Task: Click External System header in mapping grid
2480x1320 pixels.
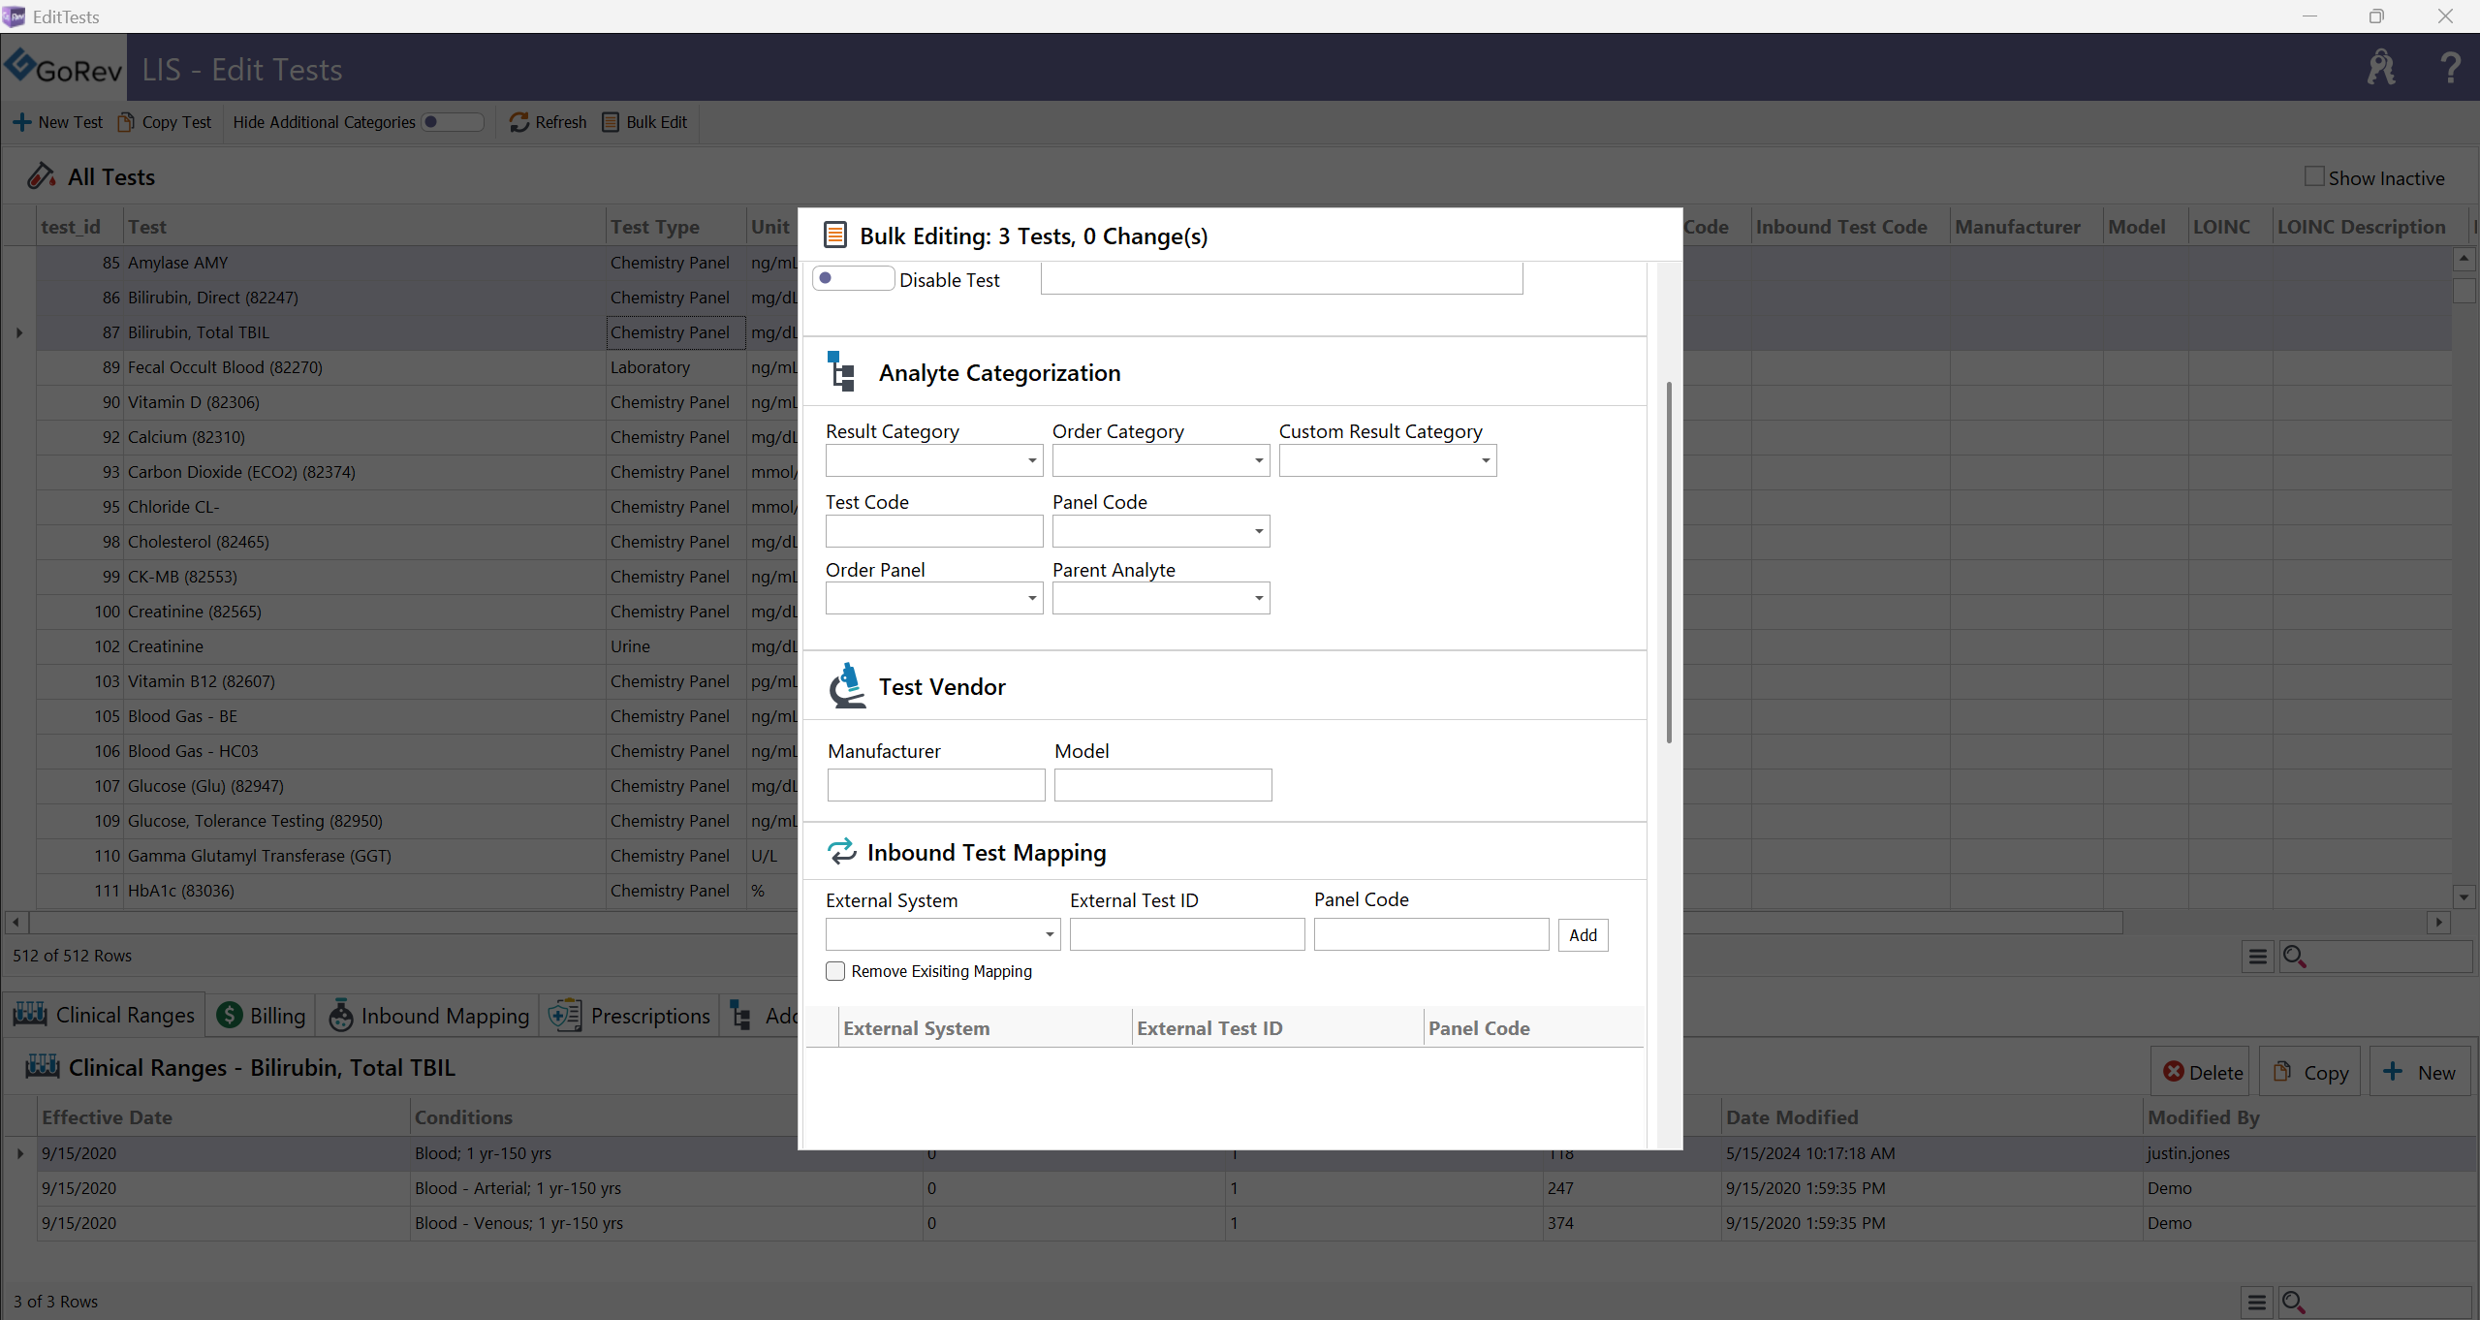Action: (985, 1028)
